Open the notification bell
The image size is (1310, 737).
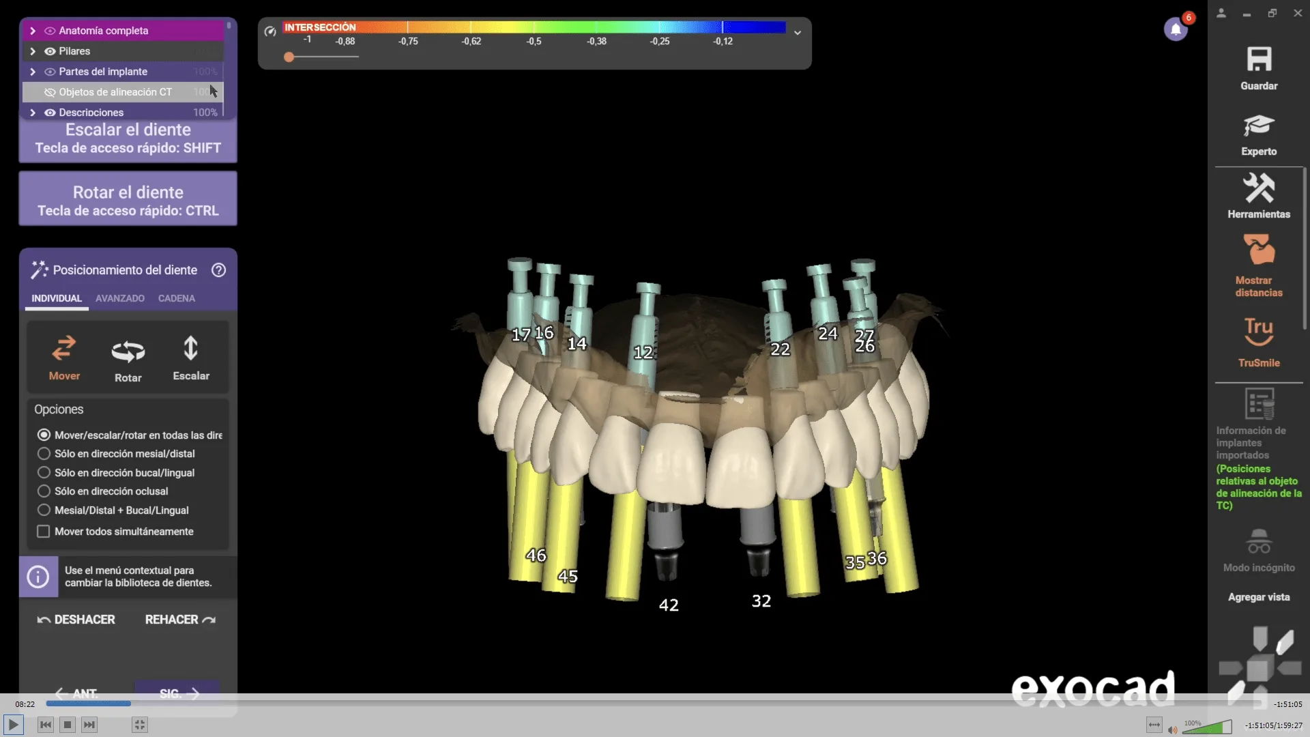click(x=1176, y=29)
